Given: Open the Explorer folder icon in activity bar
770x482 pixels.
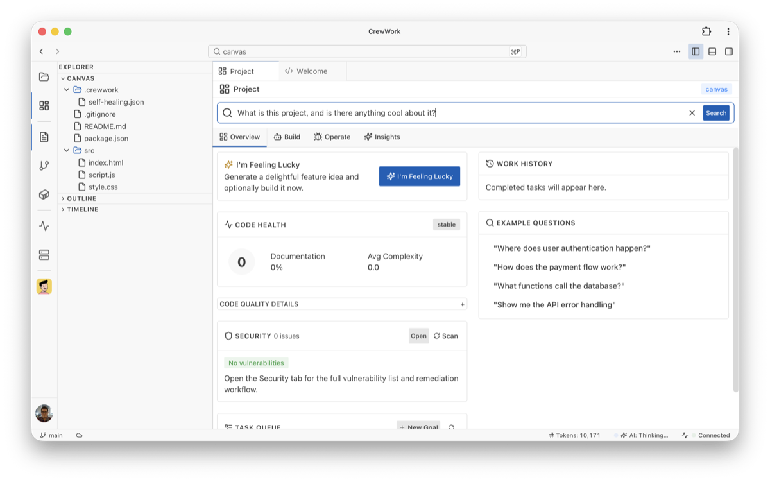Looking at the screenshot, I should pyautogui.click(x=44, y=77).
